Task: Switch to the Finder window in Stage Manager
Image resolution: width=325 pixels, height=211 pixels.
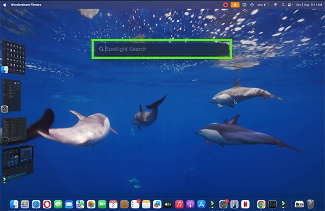Action: (14, 57)
